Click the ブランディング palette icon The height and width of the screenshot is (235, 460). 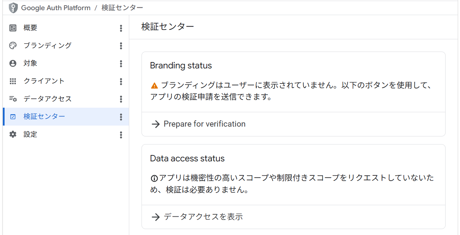tap(13, 46)
